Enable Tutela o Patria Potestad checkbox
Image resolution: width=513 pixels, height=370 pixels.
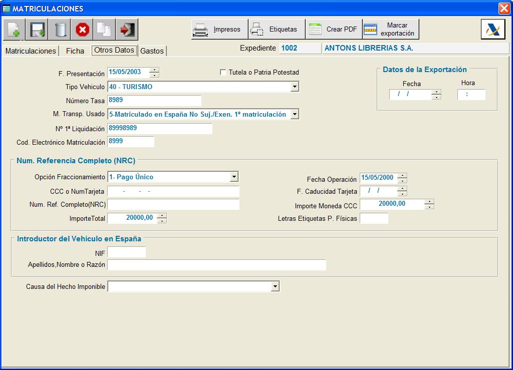(223, 72)
